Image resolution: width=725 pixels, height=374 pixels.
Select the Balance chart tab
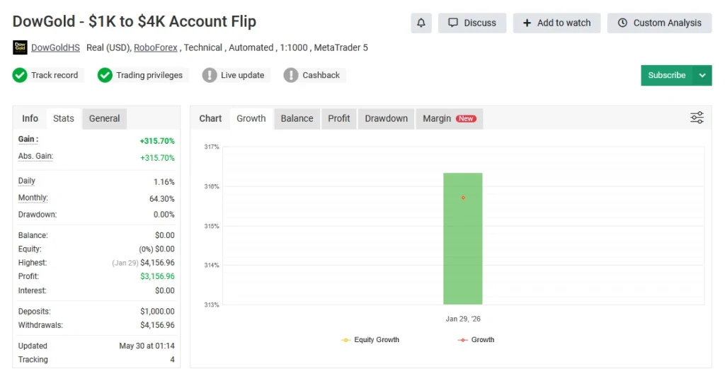297,118
